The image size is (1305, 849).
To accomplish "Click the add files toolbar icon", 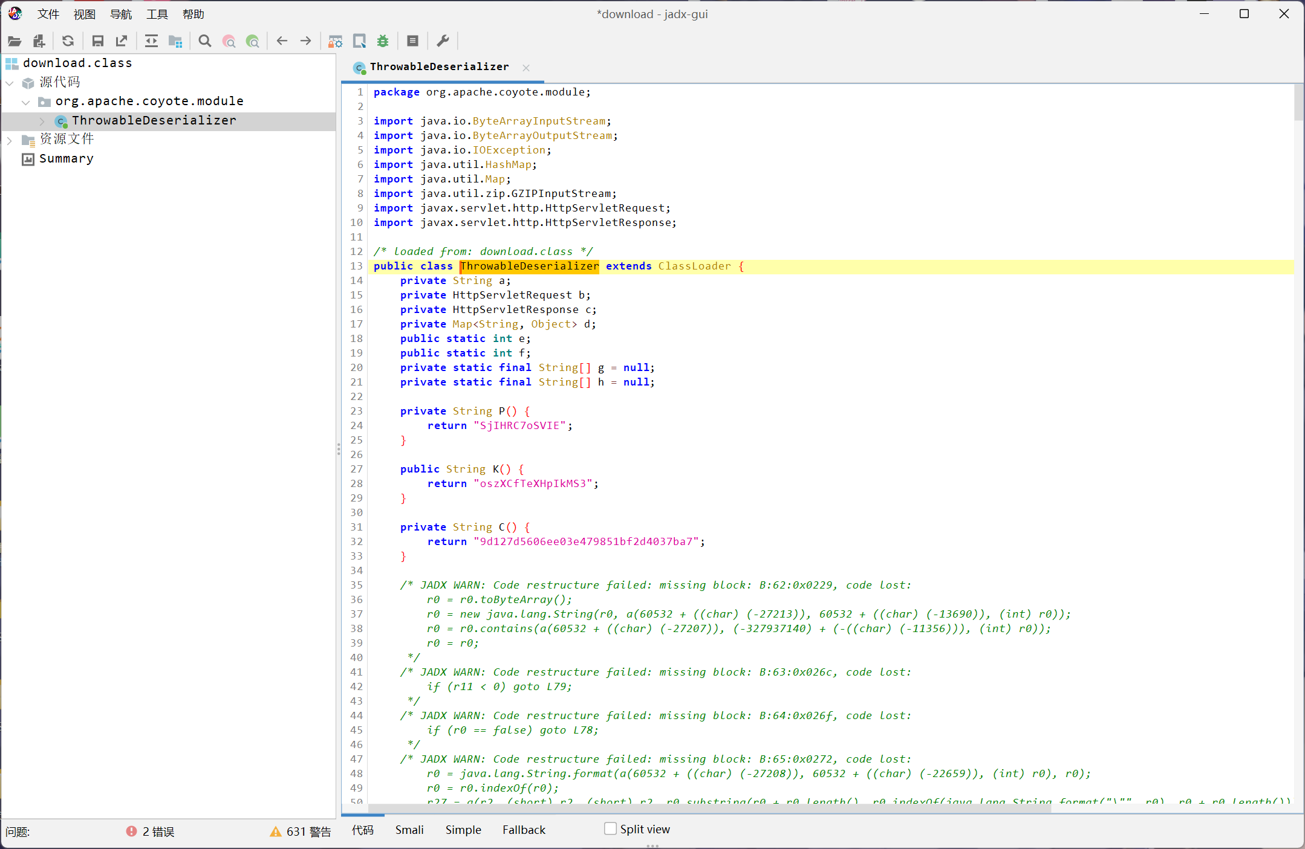I will point(39,41).
